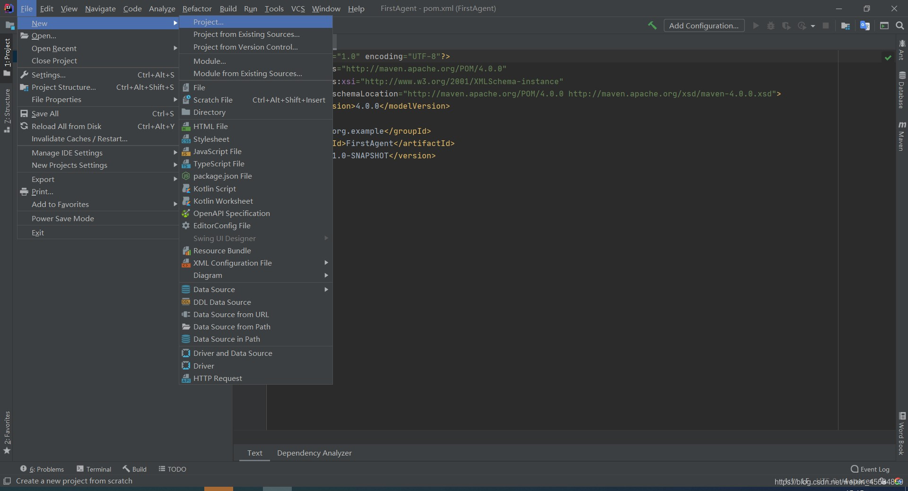Expand the Diagram submenu

tap(255, 275)
